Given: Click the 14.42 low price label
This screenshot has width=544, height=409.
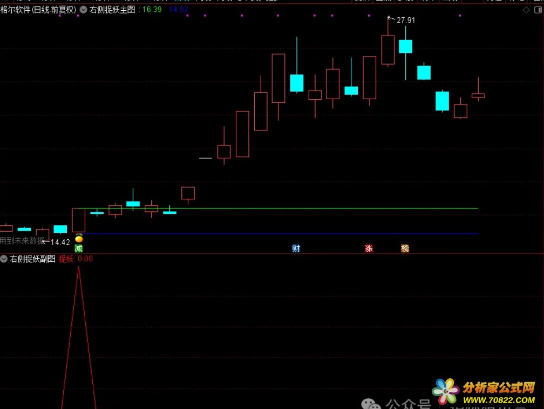Looking at the screenshot, I should (x=60, y=242).
